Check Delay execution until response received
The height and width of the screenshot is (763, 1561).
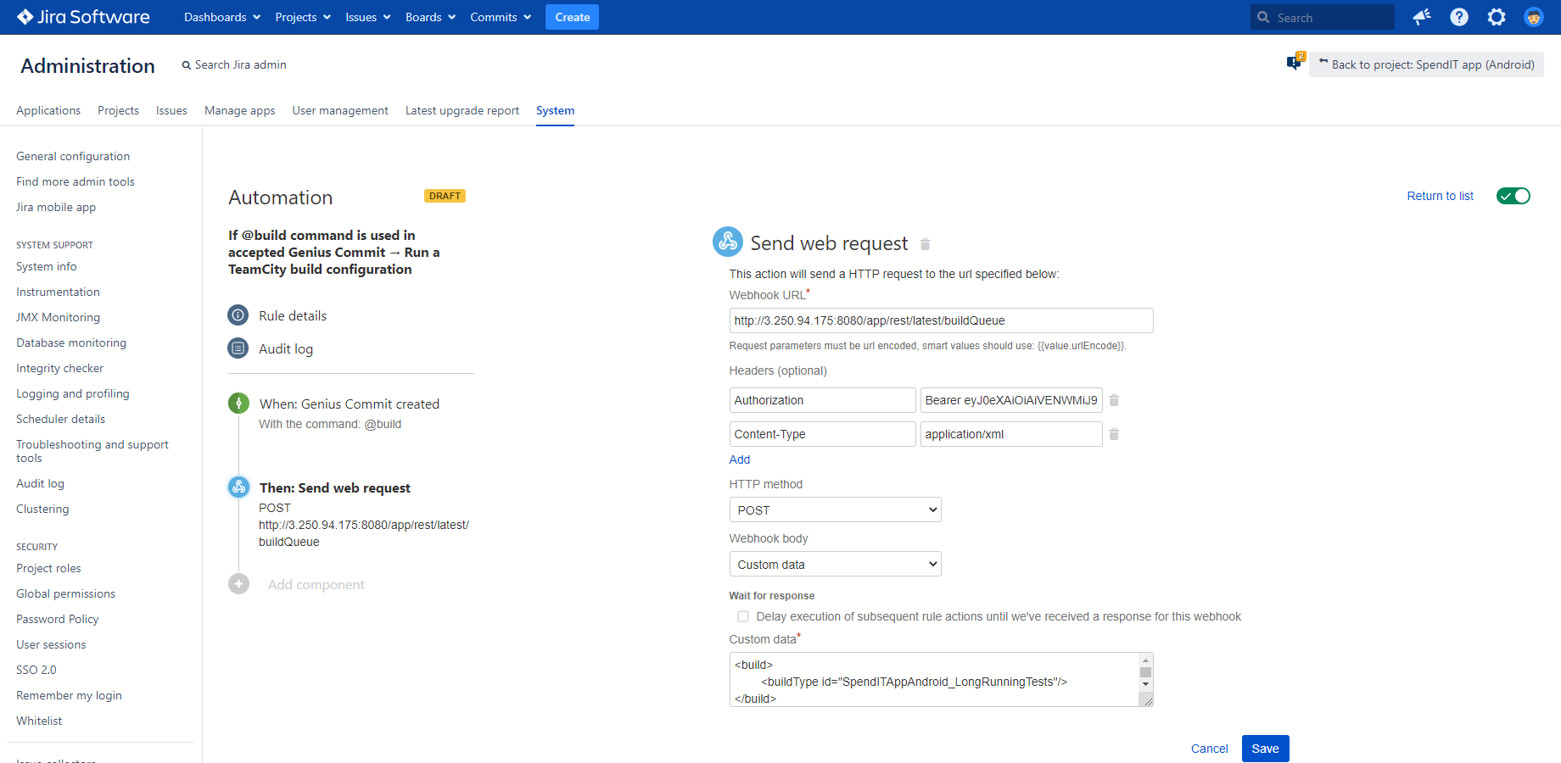[x=743, y=616]
